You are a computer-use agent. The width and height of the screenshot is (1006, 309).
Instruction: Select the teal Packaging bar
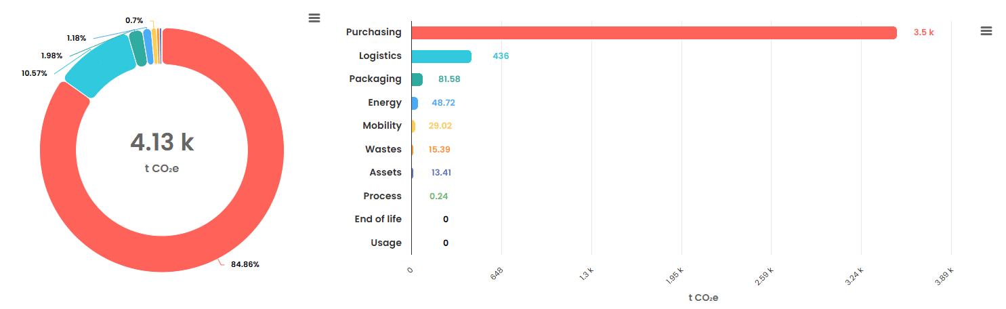[x=417, y=79]
